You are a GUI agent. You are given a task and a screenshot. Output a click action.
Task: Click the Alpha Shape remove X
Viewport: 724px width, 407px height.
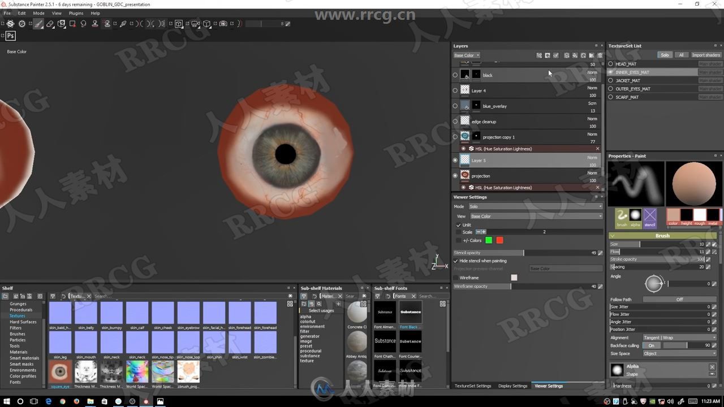[x=712, y=367]
